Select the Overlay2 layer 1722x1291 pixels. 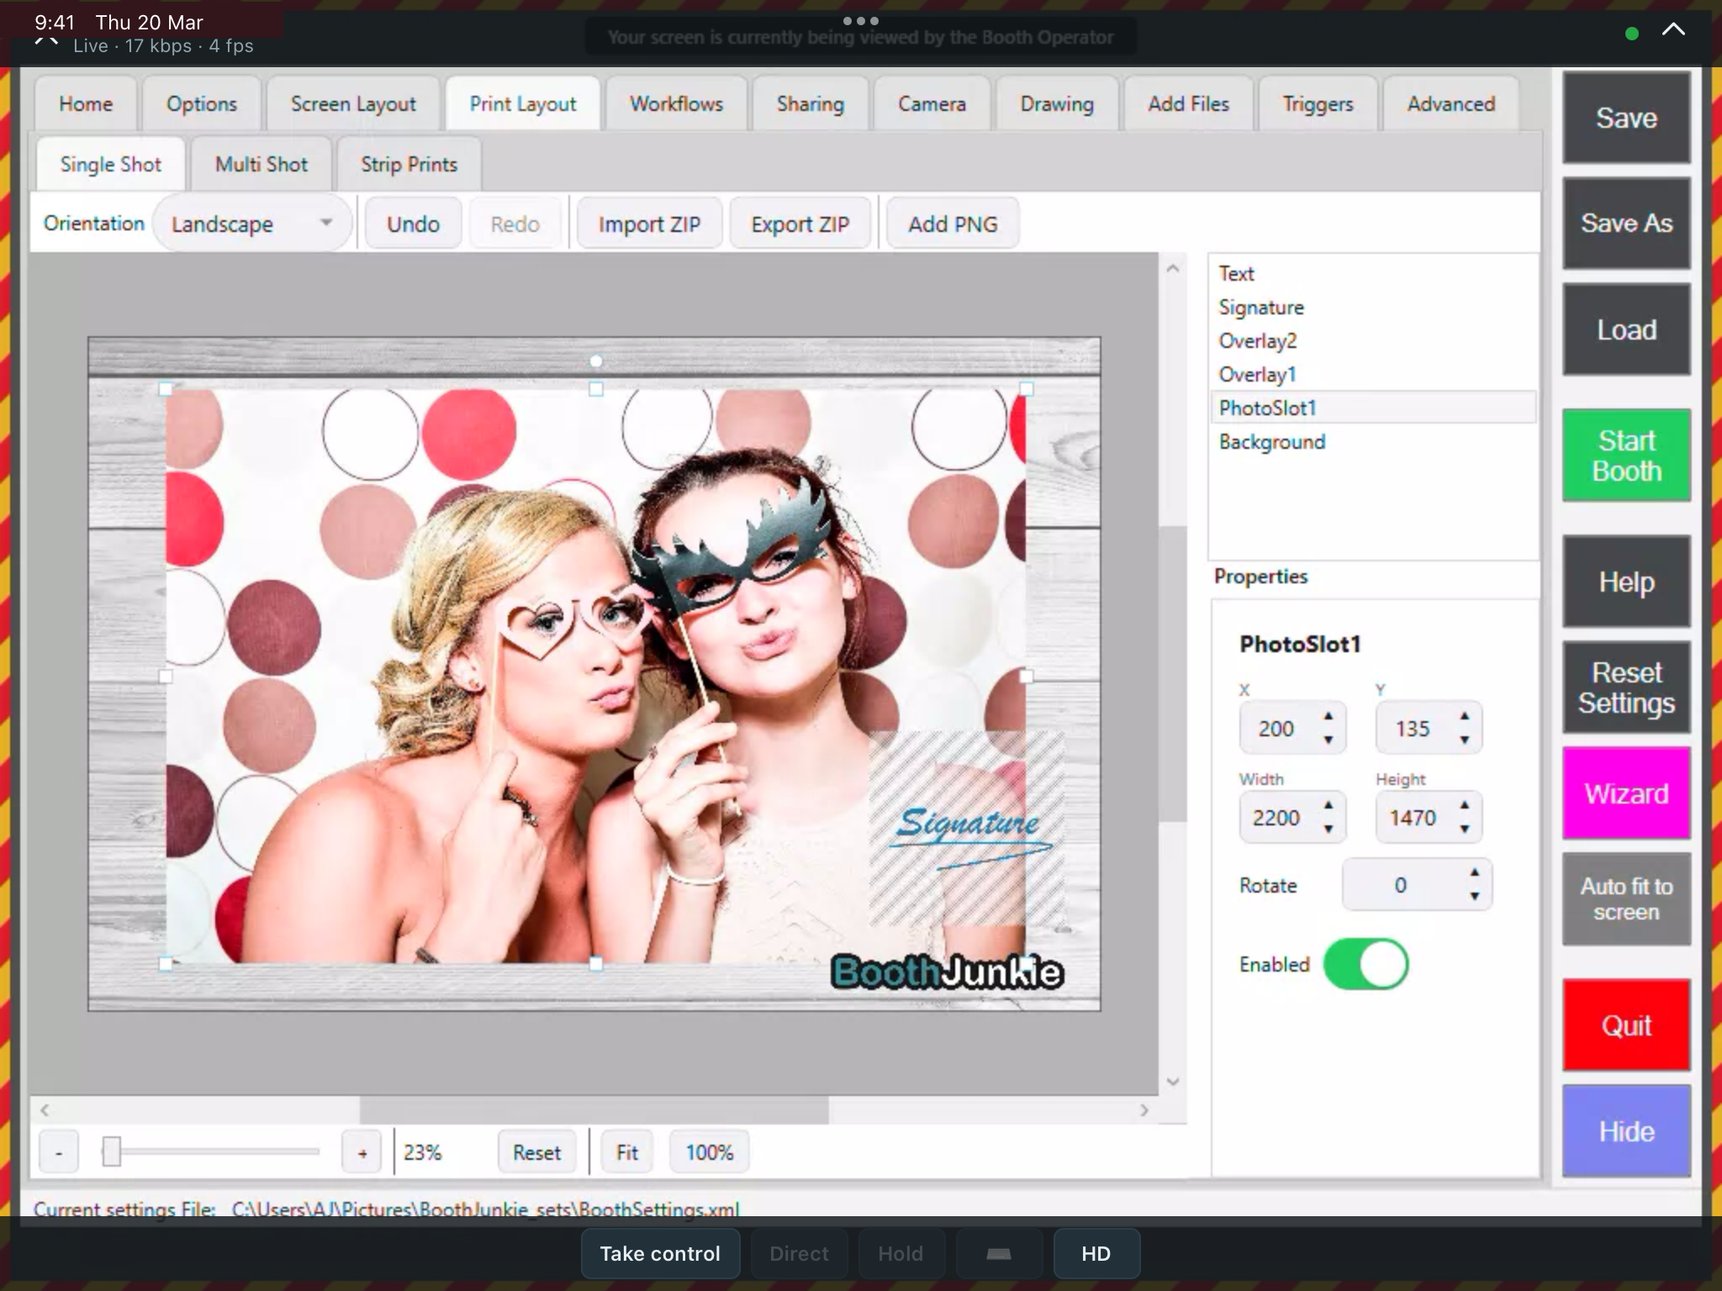pos(1373,341)
